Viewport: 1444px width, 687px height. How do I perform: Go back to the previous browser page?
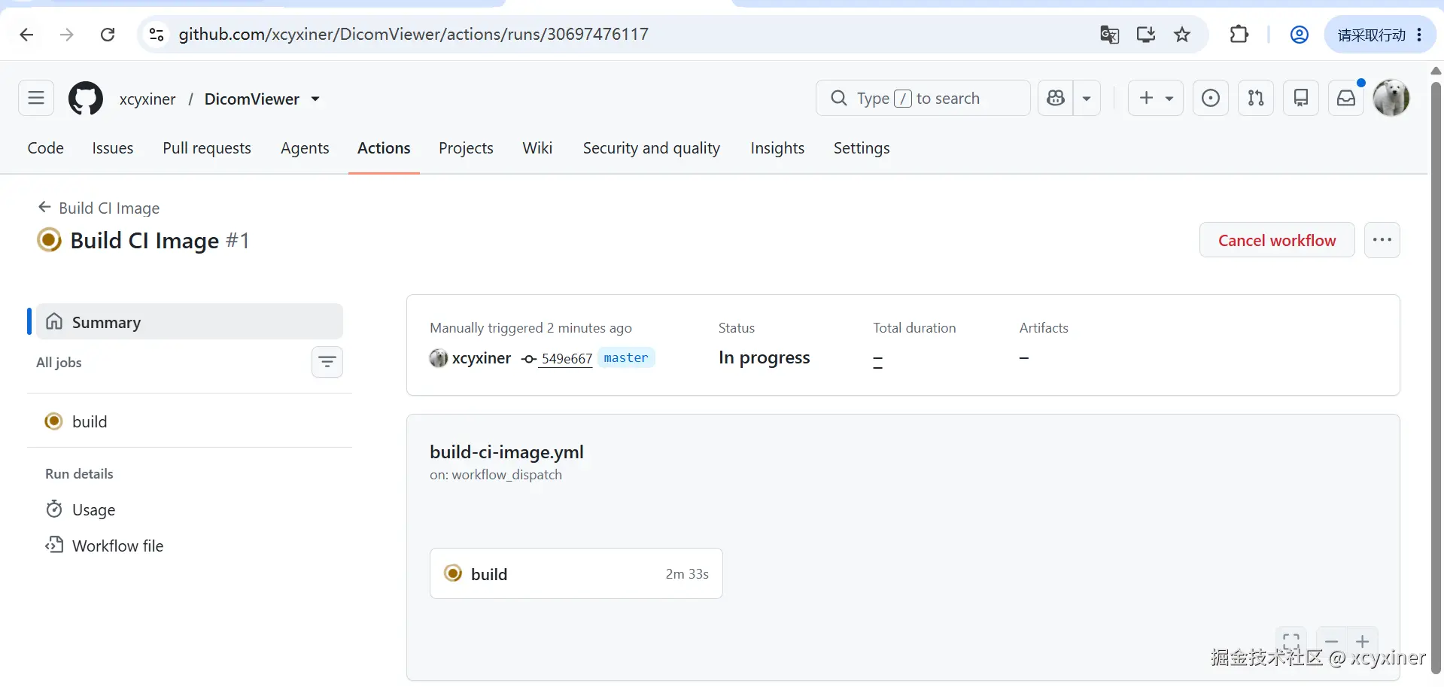click(x=26, y=35)
